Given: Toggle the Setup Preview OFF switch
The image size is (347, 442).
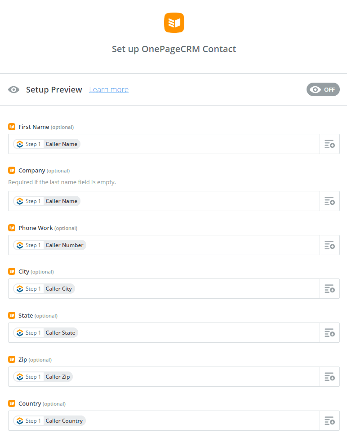Looking at the screenshot, I should [x=323, y=90].
